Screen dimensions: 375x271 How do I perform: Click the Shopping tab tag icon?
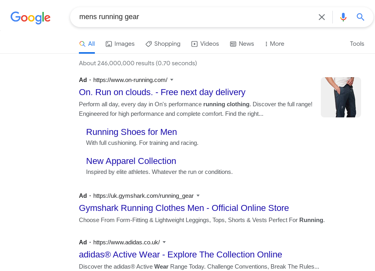(x=149, y=44)
